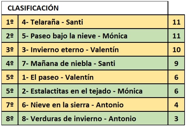Screen dimensions: 186x127
Task: Click the 2º position cell
Action: [10, 36]
